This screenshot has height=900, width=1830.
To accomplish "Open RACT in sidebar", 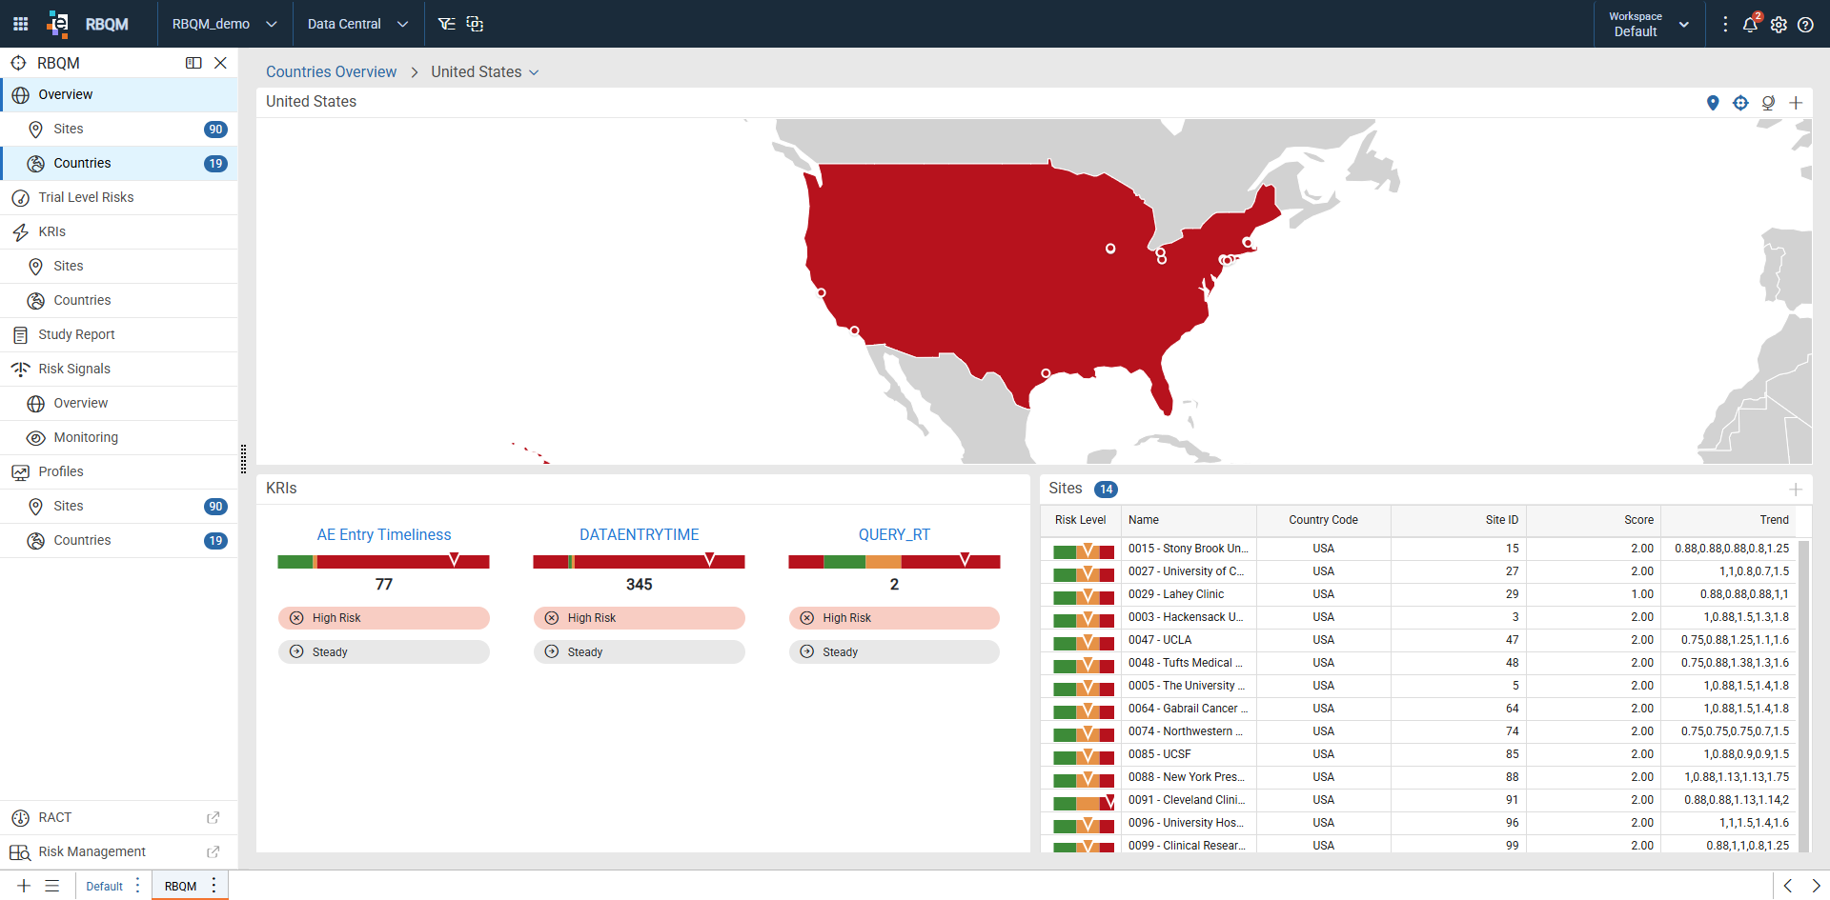I will pyautogui.click(x=119, y=818).
